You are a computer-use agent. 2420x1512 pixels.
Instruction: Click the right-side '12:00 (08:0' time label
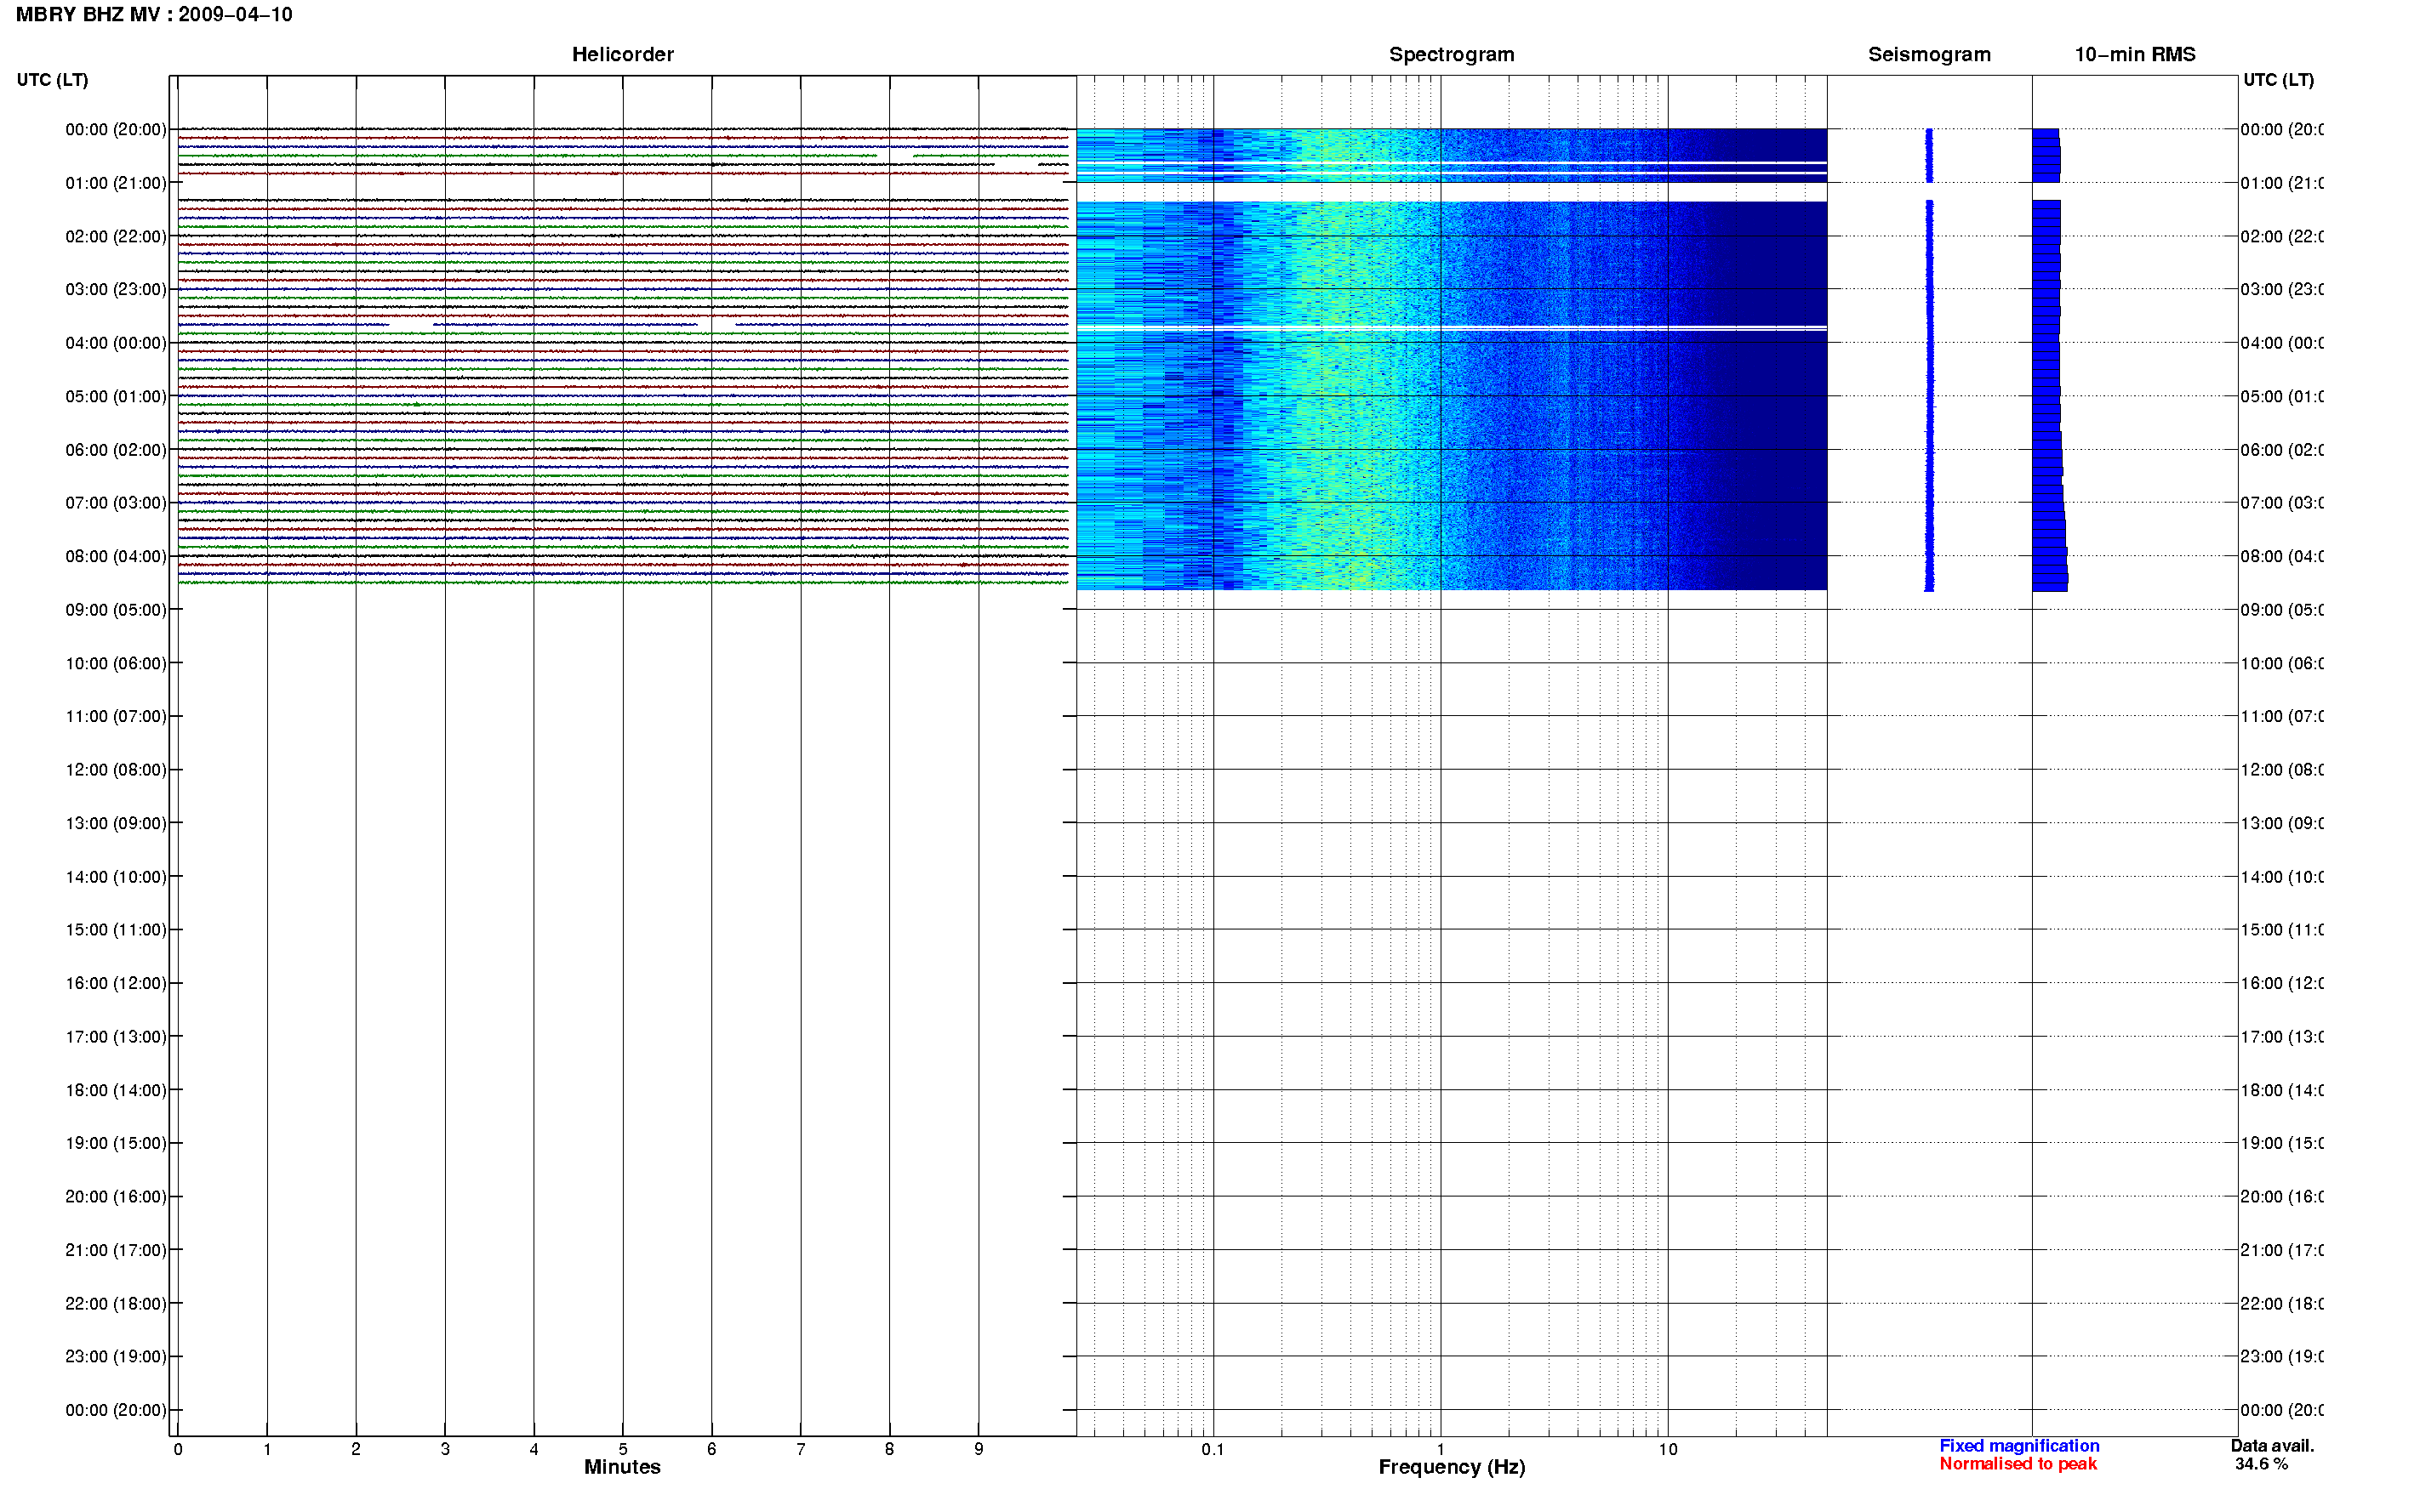pyautogui.click(x=2282, y=770)
